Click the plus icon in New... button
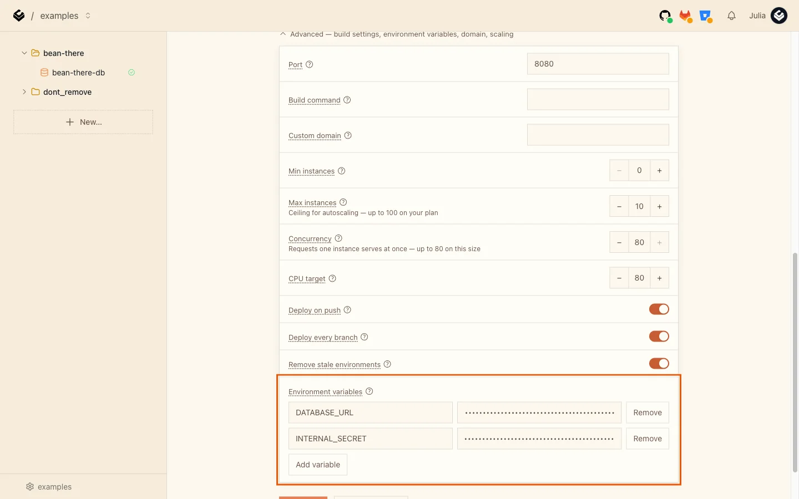The image size is (799, 499). tap(70, 122)
